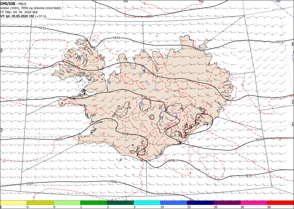The image size is (294, 209).
Task: Pick the cyan 5 mm legend swatch
Action: 147,203
